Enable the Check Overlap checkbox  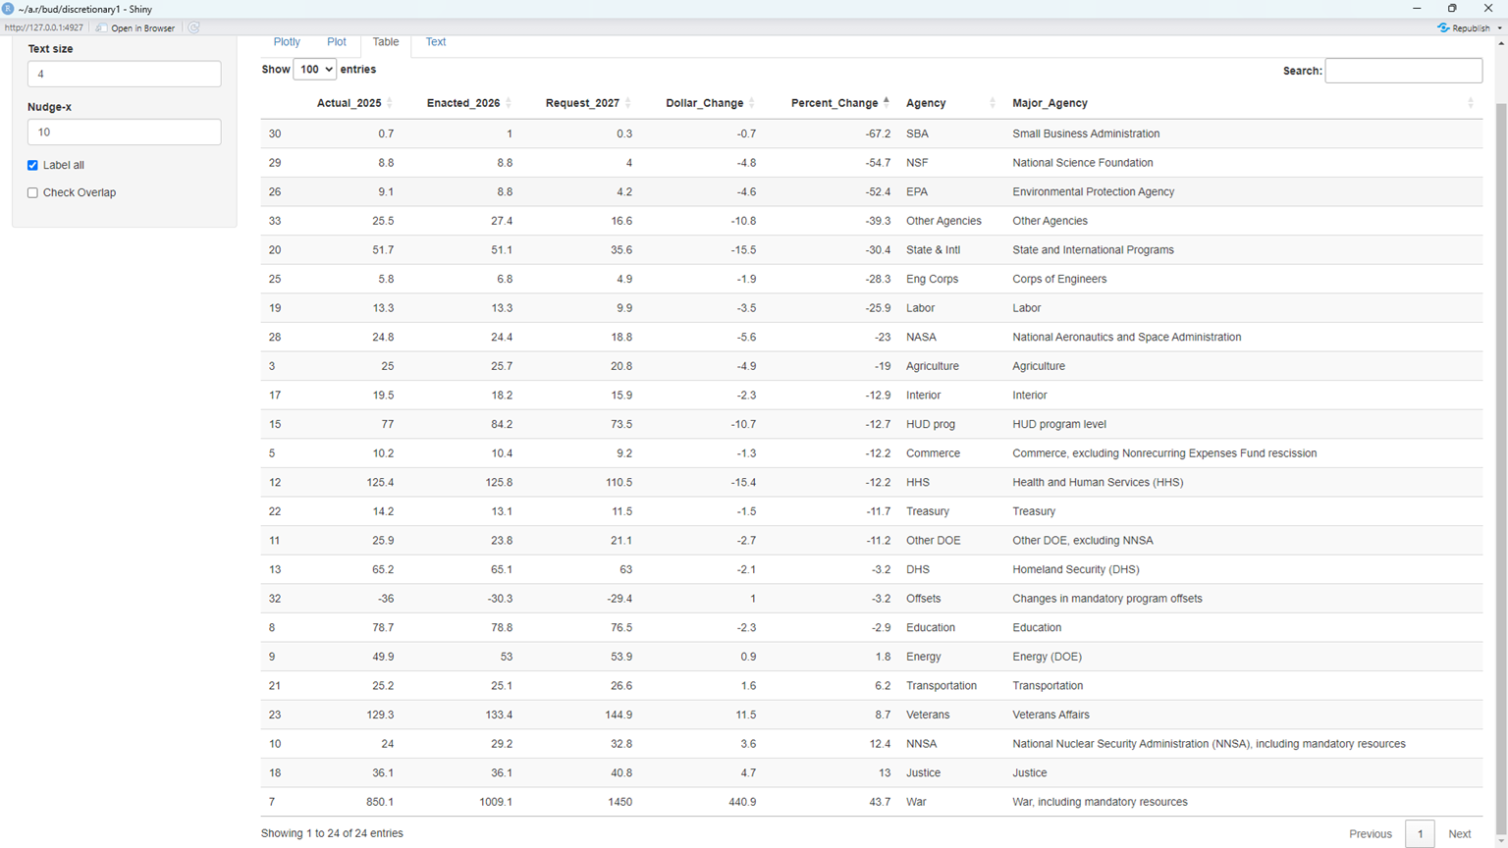(x=33, y=192)
